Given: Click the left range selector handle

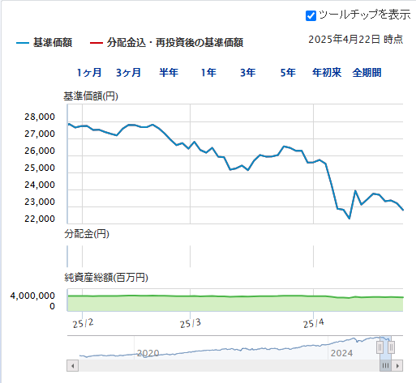Looking at the screenshot, I should click(380, 347).
